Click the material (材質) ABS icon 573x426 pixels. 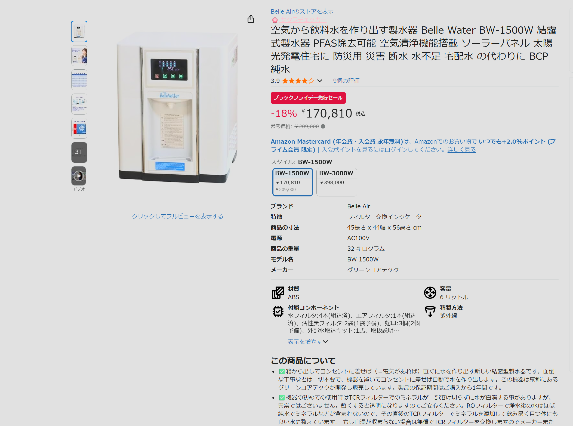click(x=278, y=293)
